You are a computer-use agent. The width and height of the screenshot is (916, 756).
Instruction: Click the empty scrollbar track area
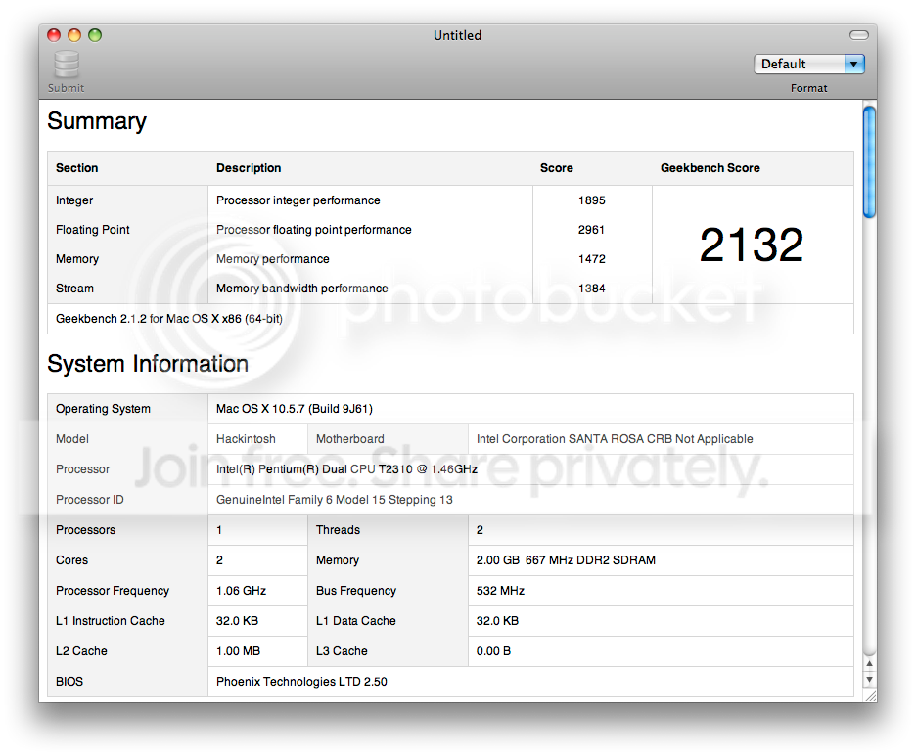868,440
